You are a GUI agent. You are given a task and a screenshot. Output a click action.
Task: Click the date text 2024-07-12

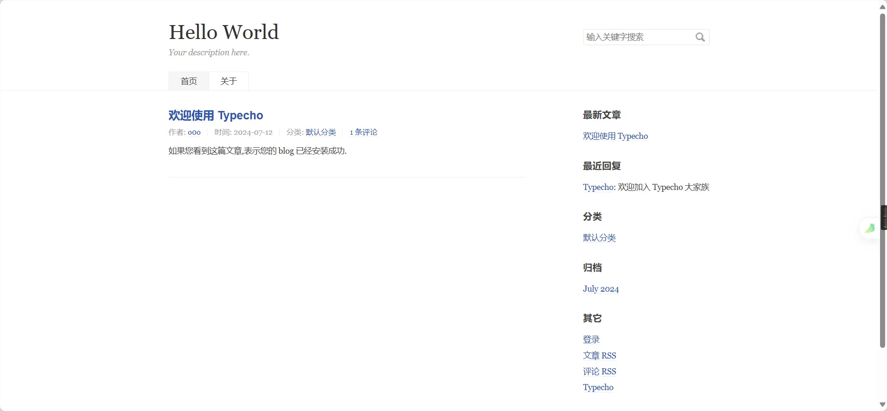[253, 132]
